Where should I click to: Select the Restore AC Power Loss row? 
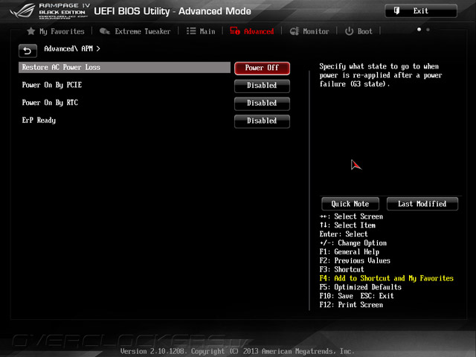point(124,68)
